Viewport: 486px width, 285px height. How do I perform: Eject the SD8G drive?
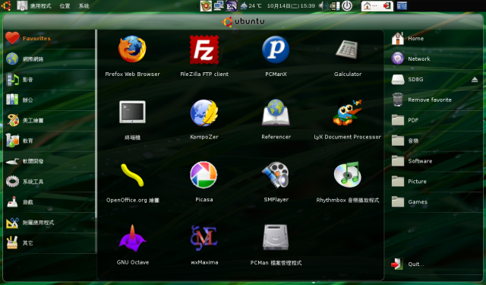(475, 80)
